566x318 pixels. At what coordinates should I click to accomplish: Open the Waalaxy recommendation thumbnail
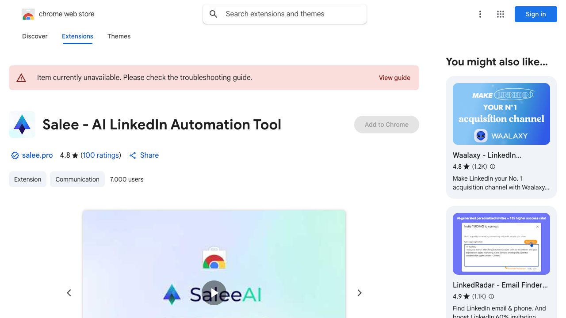click(x=501, y=114)
